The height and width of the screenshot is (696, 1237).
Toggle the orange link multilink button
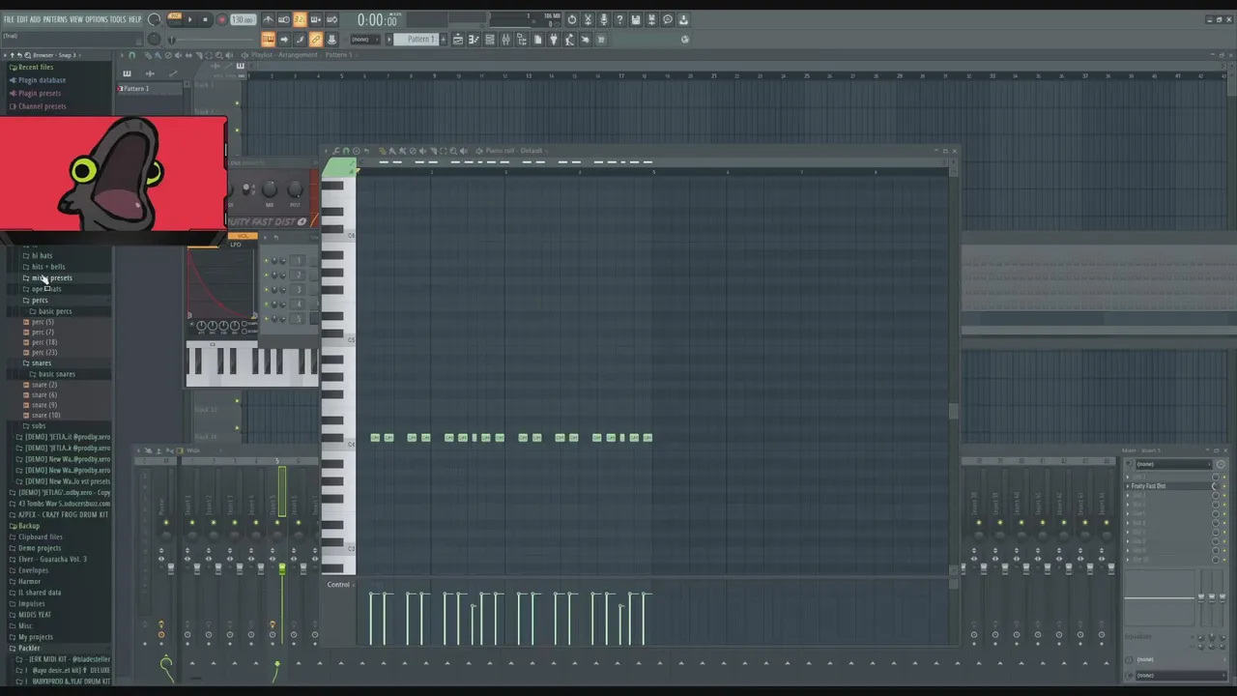(316, 39)
